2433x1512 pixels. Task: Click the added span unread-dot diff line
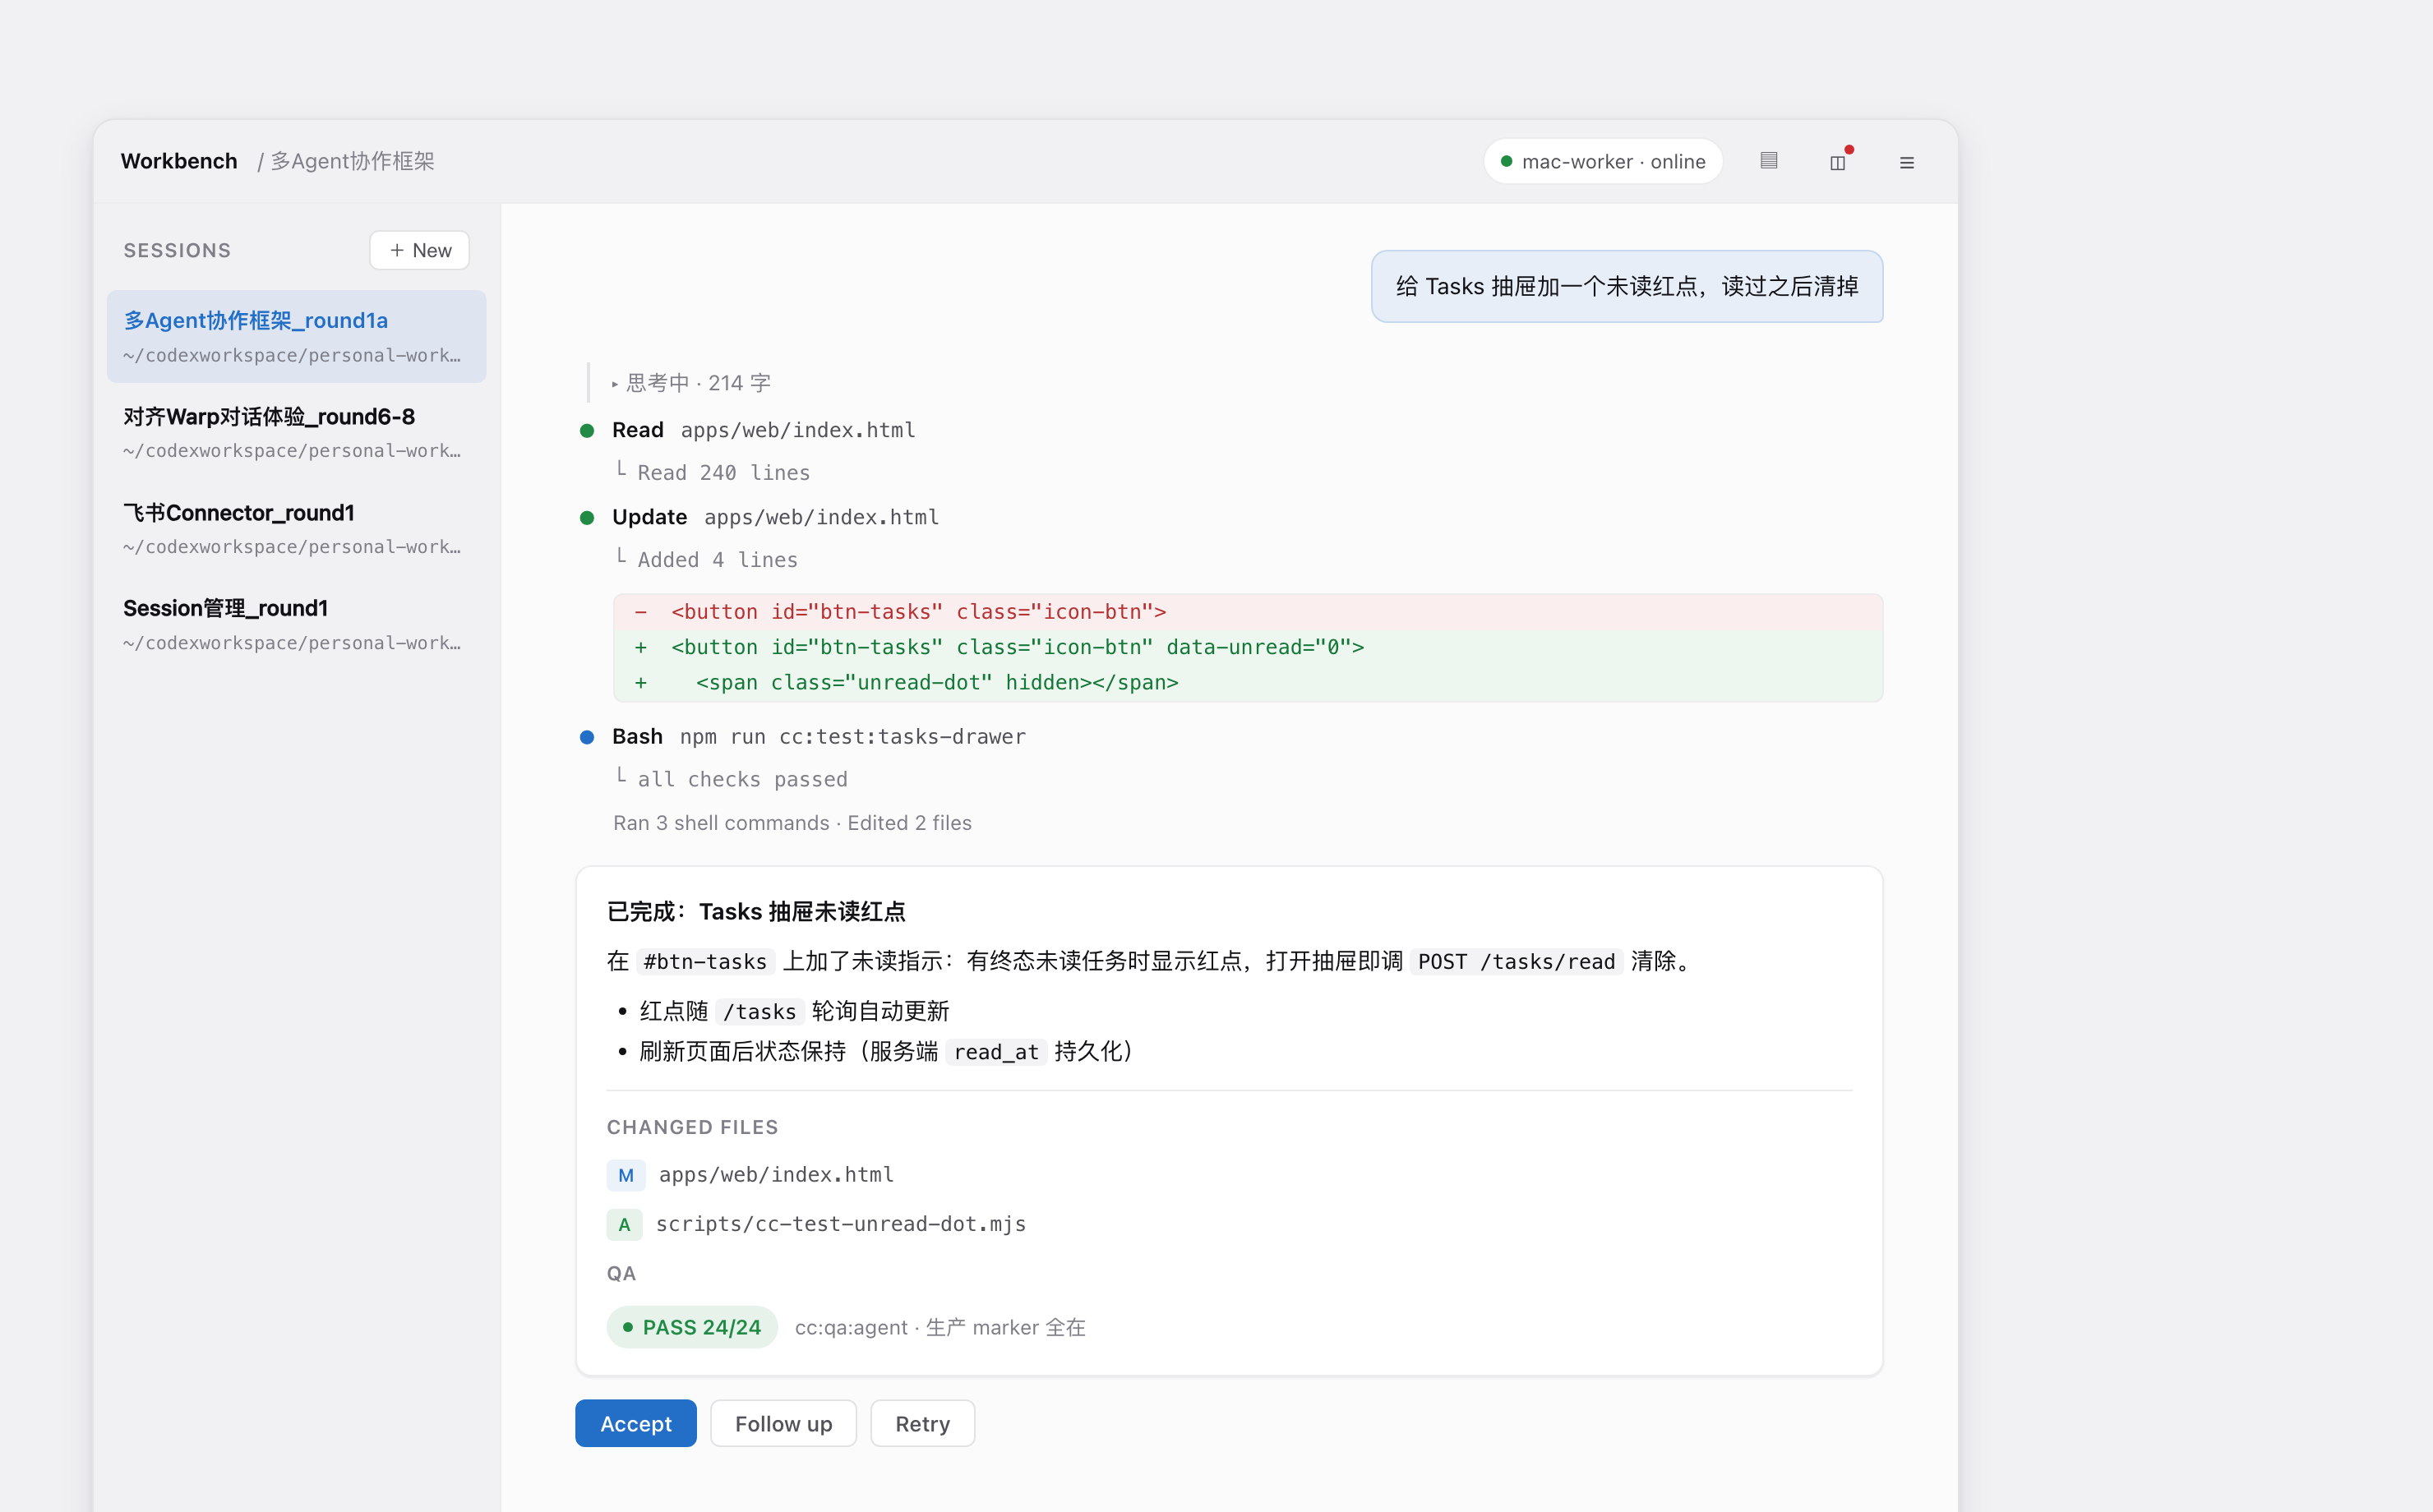1248,683
